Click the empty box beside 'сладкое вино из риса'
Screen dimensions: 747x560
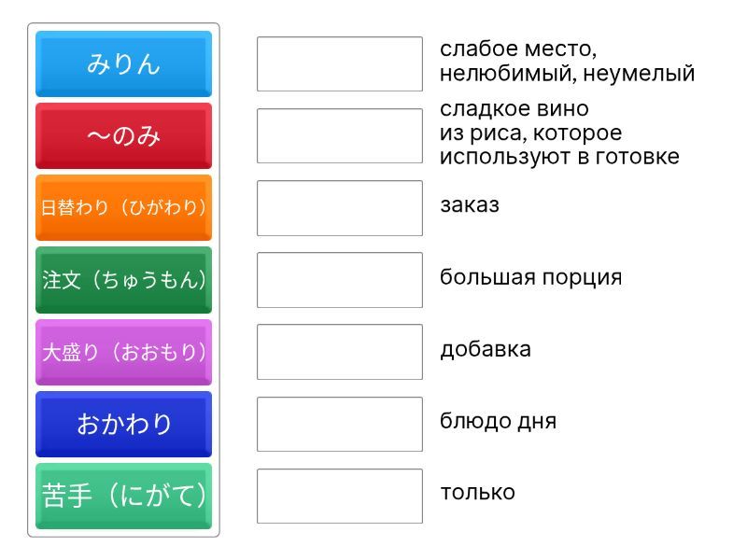[x=340, y=135]
